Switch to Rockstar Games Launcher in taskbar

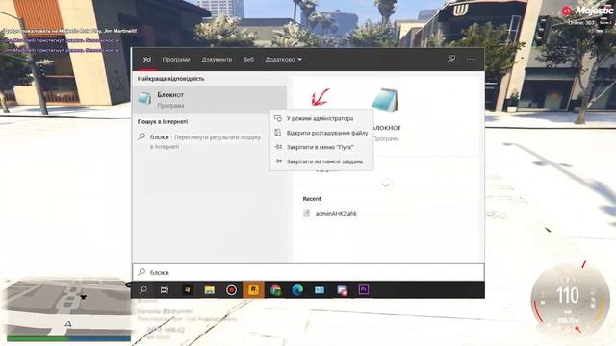point(253,290)
